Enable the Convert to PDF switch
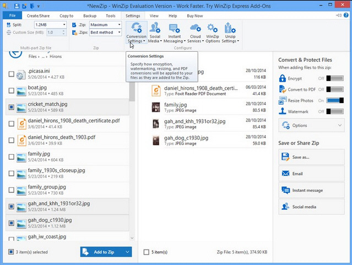 pyautogui.click(x=335, y=89)
